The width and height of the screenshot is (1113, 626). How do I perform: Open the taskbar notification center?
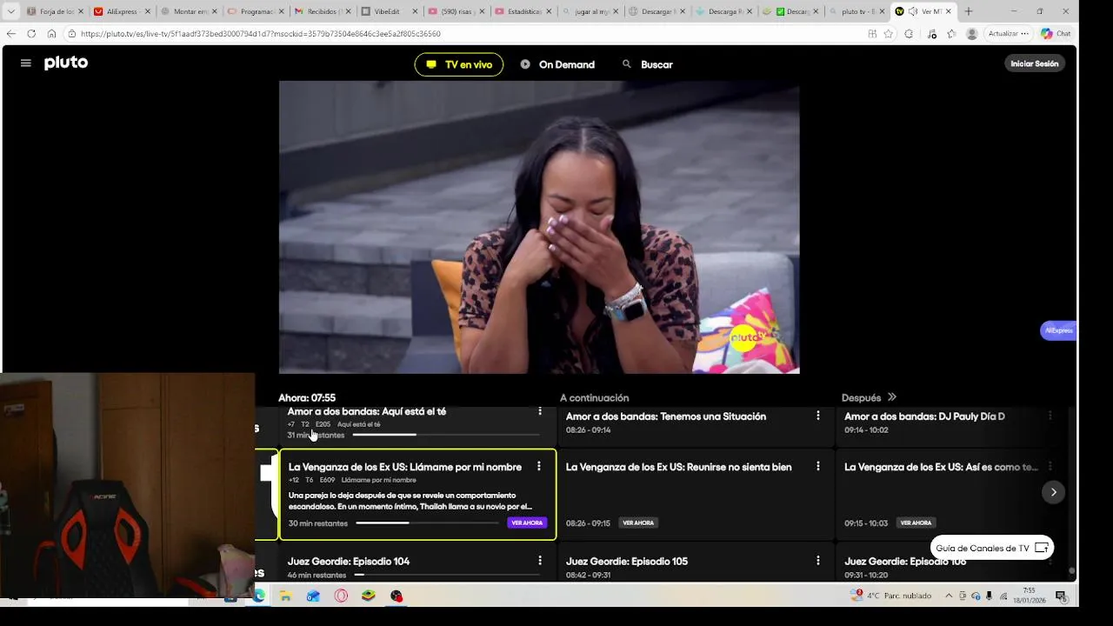point(1061,596)
